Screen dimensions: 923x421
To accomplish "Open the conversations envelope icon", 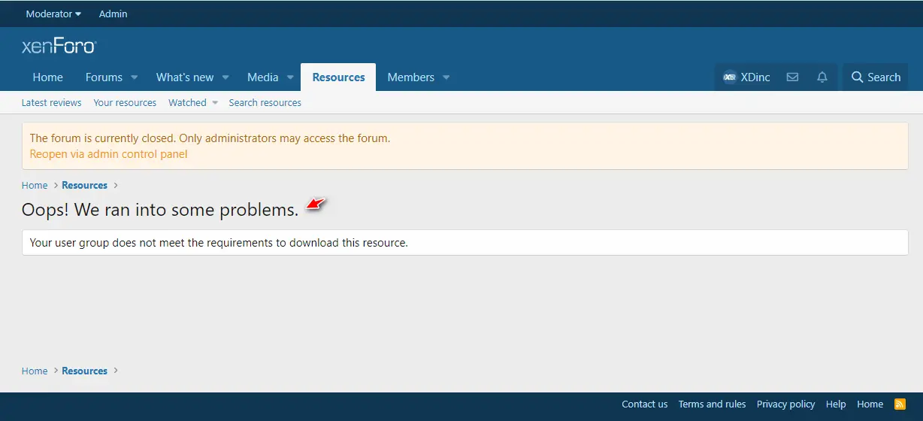I will [792, 77].
